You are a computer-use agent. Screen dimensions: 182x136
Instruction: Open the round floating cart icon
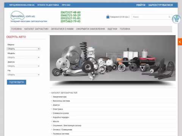pos(176,19)
